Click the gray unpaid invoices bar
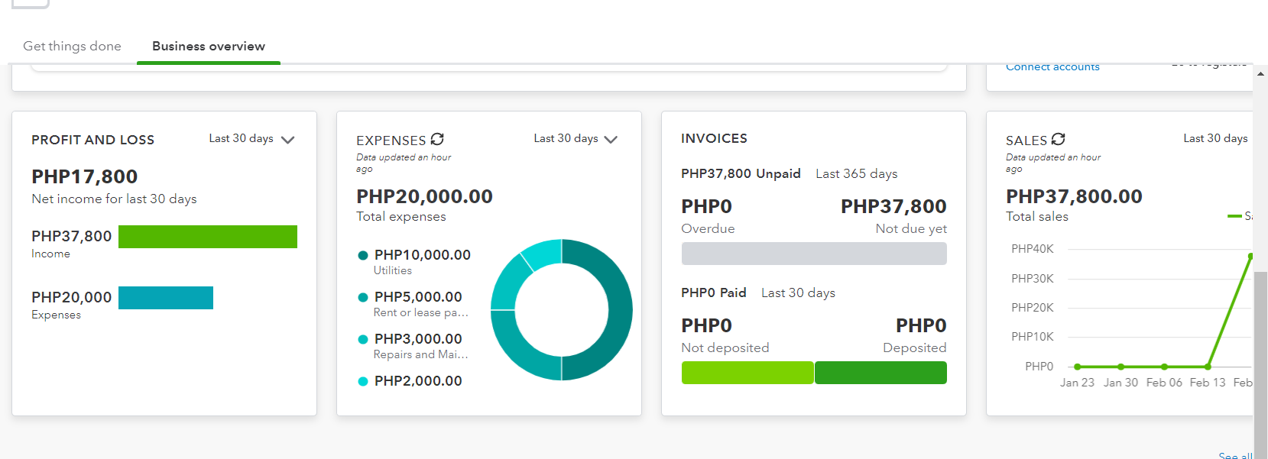 pyautogui.click(x=814, y=254)
